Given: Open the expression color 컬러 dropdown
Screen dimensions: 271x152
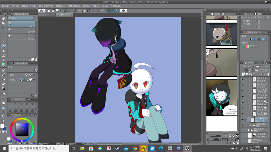Looking at the screenshot, I should [250, 46].
